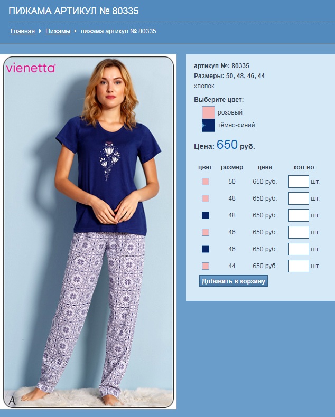Click pink swatch in first size 48 row
This screenshot has width=335, height=417.
pyautogui.click(x=206, y=198)
